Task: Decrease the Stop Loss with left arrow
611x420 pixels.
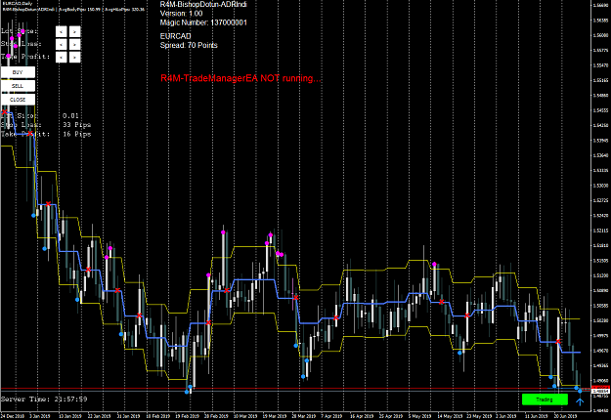Action: click(x=62, y=44)
